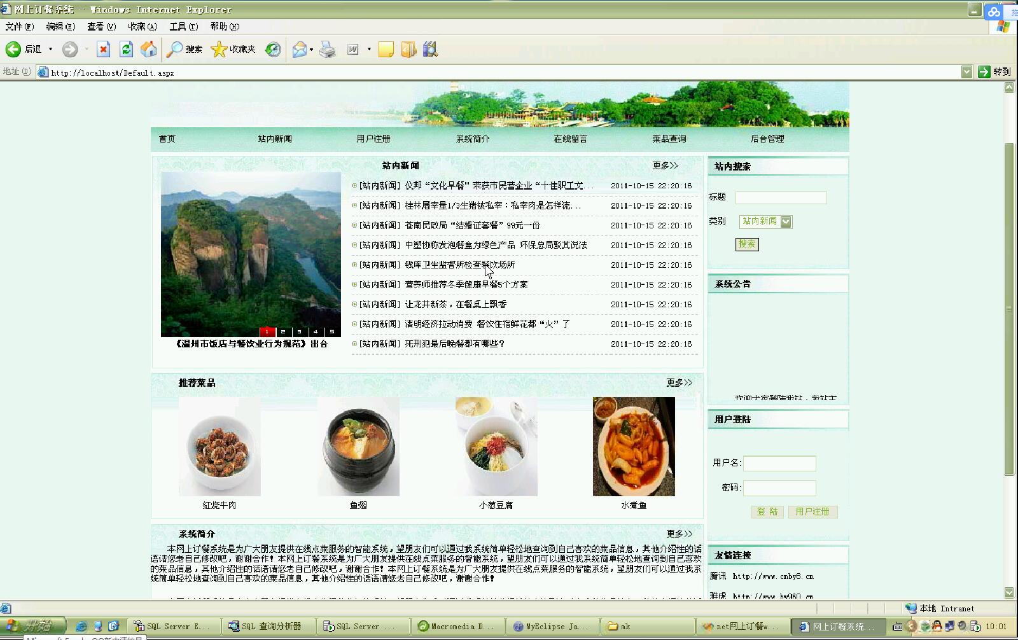The height and width of the screenshot is (640, 1018).
Task: Open the 编辑(E) menu
Action: (60, 26)
